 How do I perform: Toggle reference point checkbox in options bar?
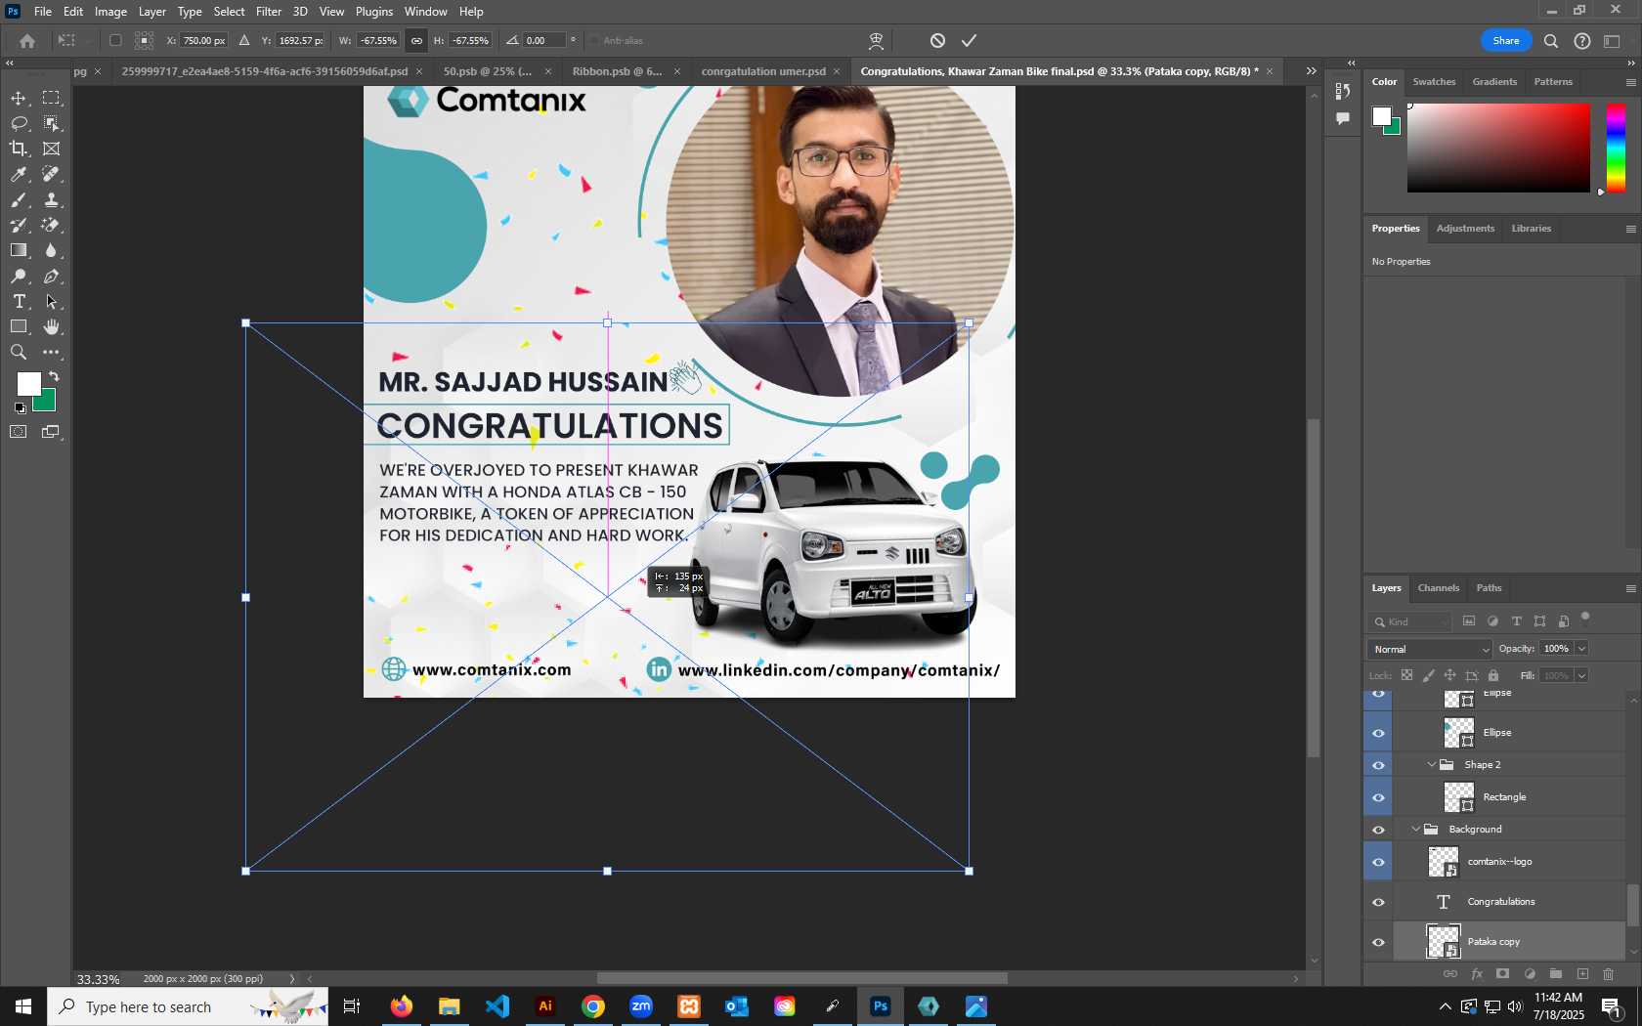pyautogui.click(x=115, y=41)
